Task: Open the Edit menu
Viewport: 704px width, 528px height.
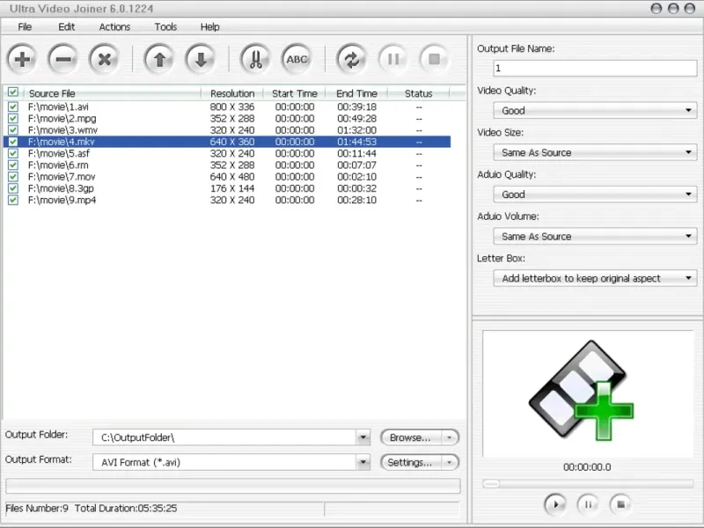Action: [x=67, y=27]
